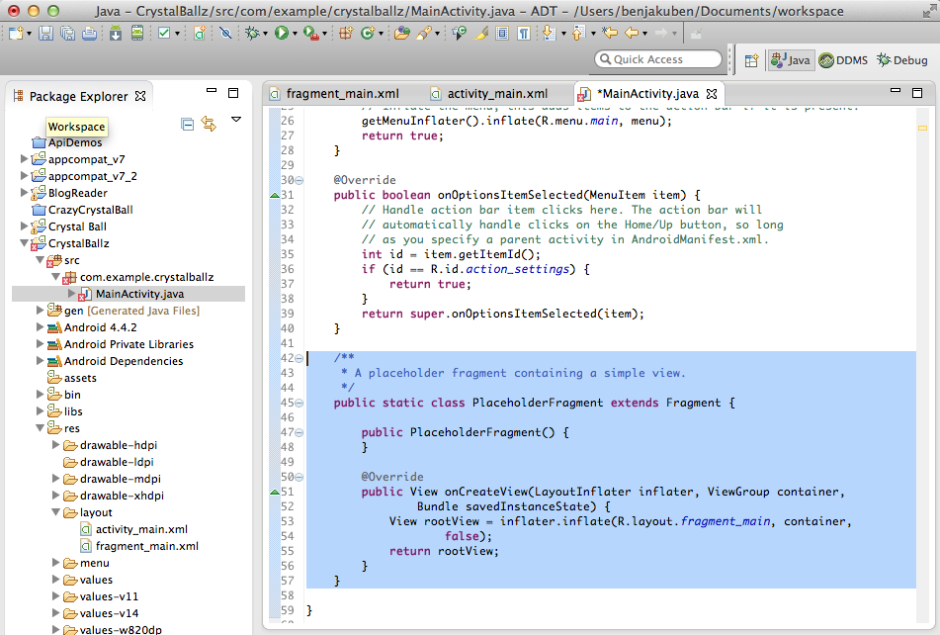Screen dimensions: 940x635
Task: Click the Print icon in toolbar
Action: (x=89, y=34)
